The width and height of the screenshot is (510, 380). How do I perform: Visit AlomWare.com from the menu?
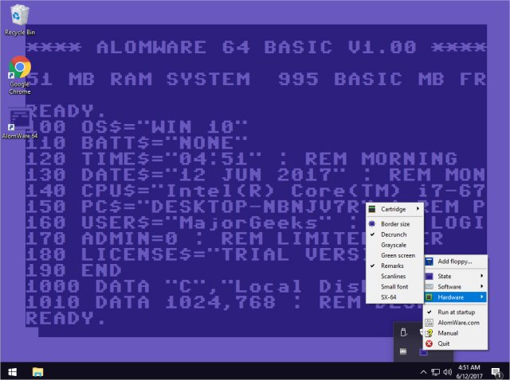(x=456, y=323)
